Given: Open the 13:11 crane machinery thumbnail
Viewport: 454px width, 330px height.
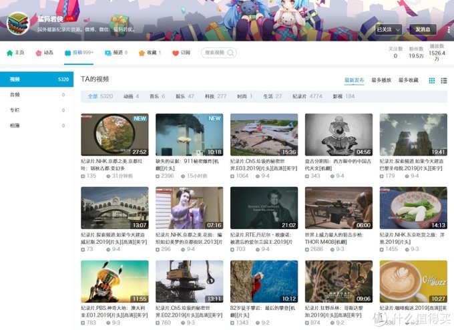Looking at the screenshot, I should coord(190,282).
